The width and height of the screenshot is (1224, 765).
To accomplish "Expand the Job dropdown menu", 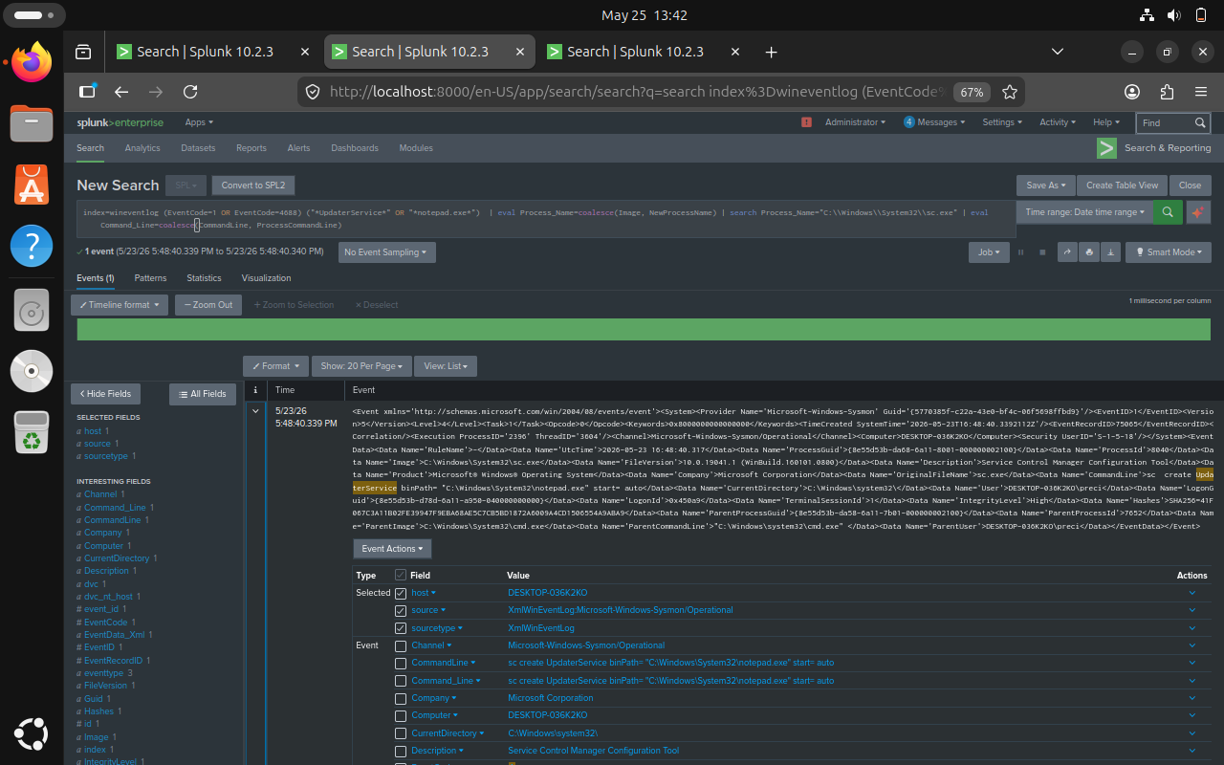I will click(x=989, y=252).
